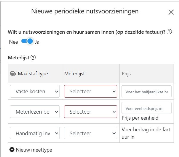The image size is (179, 157).
Task: Expand the Meterlezen type dropdown
Action: [x=35, y=112]
